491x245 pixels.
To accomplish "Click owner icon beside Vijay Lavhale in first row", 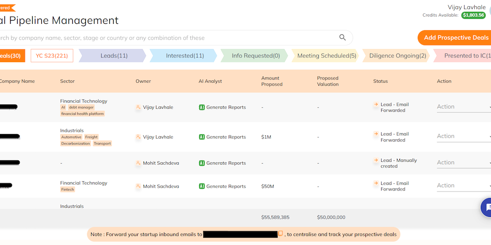I will 139,107.
